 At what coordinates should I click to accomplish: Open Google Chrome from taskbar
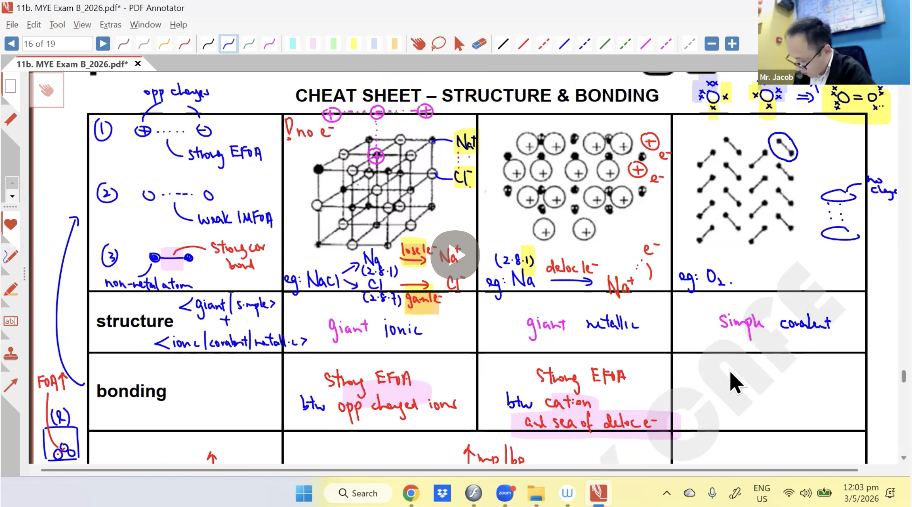411,493
